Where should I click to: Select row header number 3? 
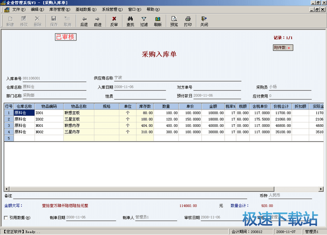[x=9, y=126]
